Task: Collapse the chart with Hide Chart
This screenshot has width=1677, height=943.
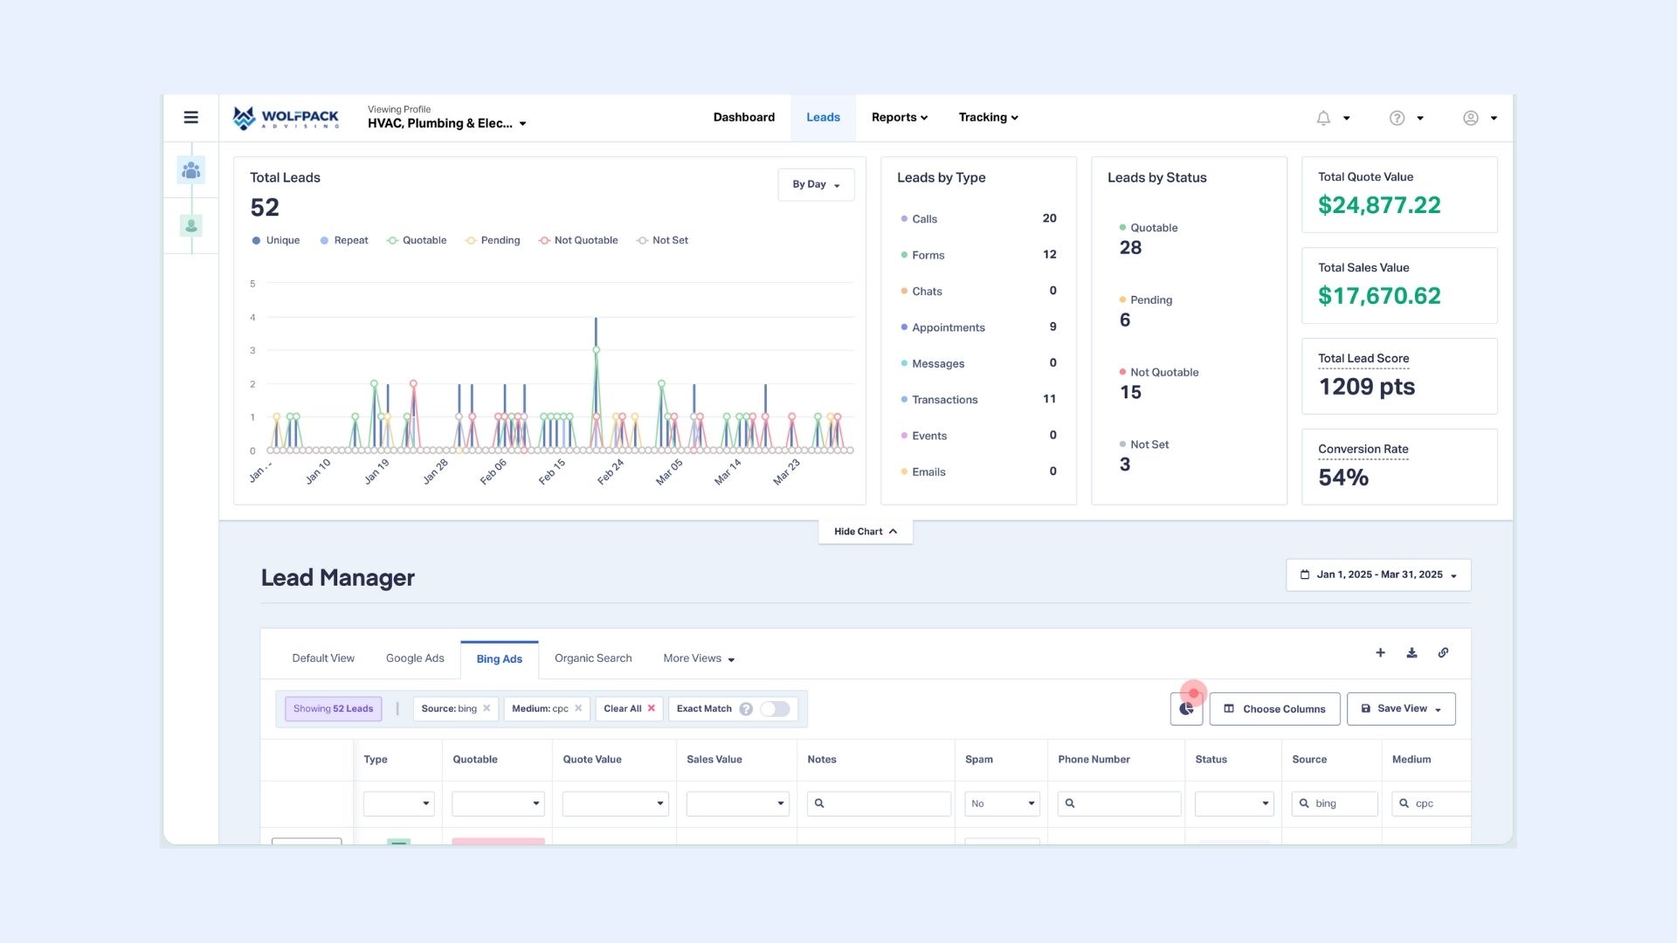Action: (864, 531)
